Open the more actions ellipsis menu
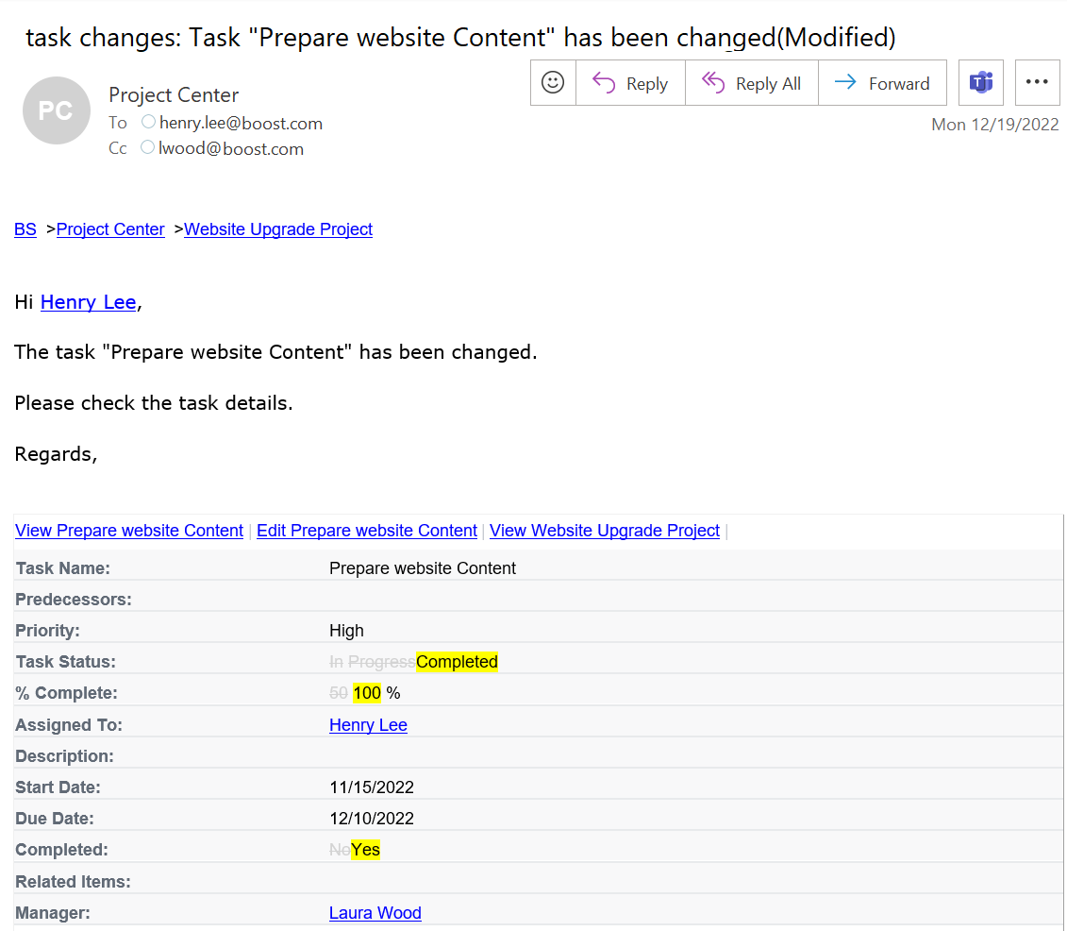 click(x=1037, y=82)
